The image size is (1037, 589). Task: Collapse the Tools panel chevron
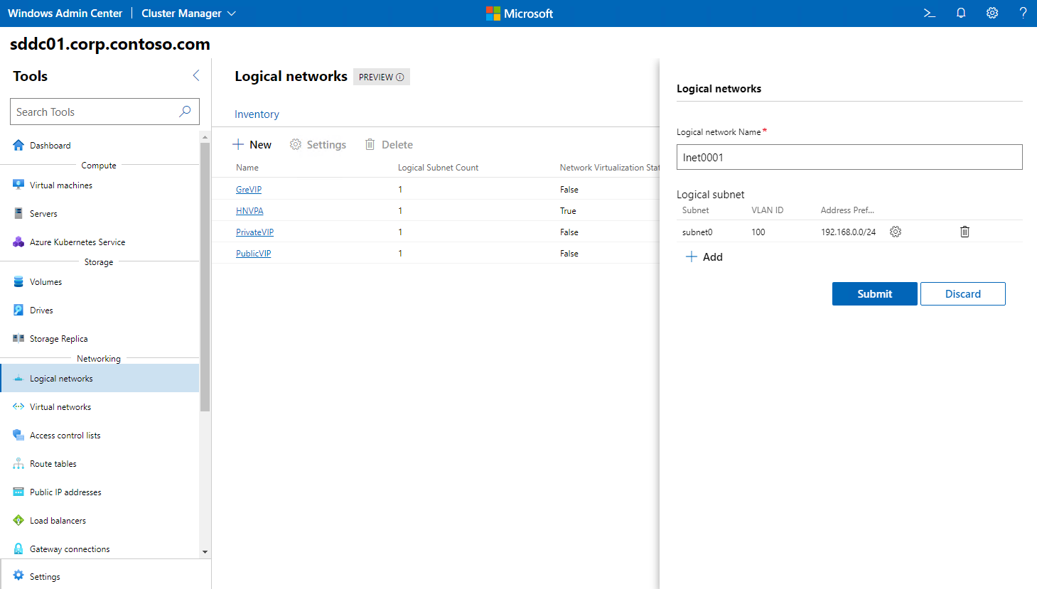point(196,75)
